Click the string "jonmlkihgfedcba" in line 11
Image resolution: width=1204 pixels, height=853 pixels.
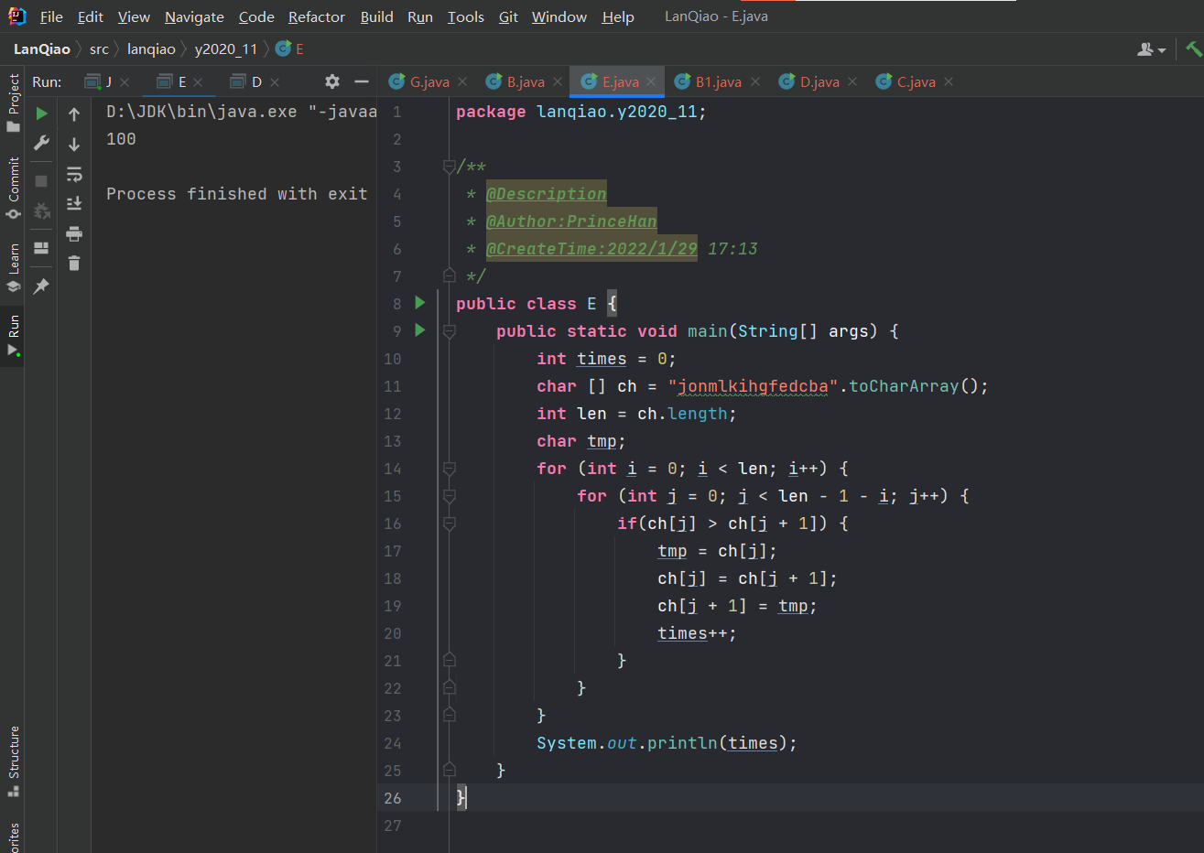pos(753,386)
